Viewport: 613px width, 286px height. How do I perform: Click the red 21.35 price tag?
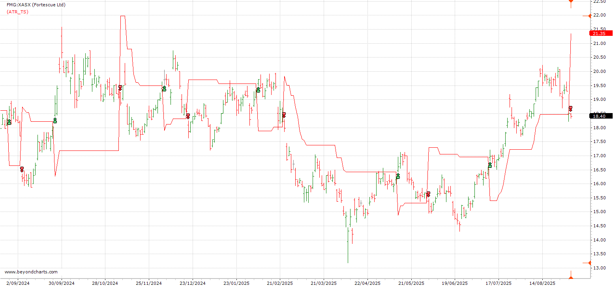601,33
